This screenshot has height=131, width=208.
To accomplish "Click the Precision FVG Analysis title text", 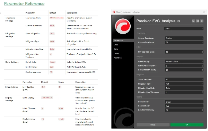I will pyautogui.click(x=156, y=21).
